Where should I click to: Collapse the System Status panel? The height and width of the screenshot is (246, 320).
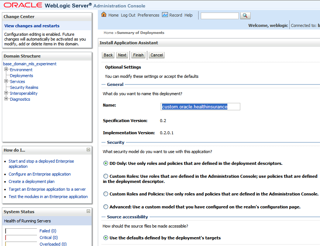tap(88, 211)
